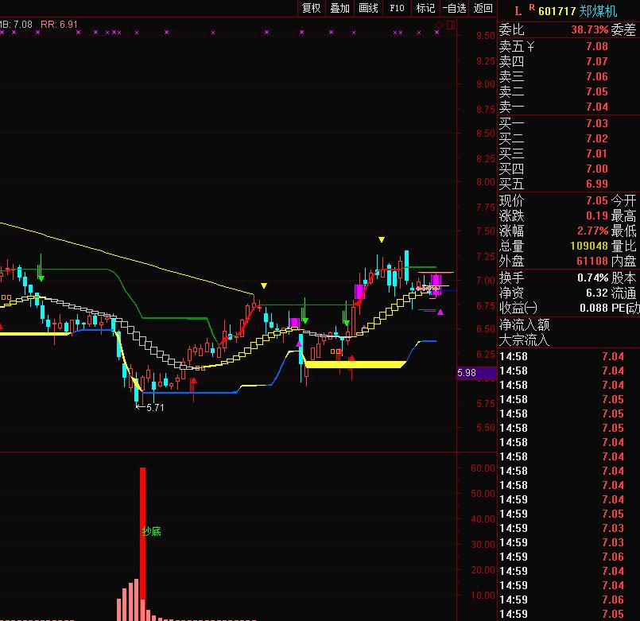Image resolution: width=640 pixels, height=621 pixels.
Task: Open the F10 company info page
Action: click(397, 8)
